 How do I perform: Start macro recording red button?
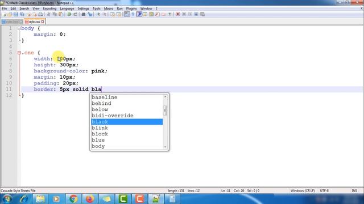[177, 14]
